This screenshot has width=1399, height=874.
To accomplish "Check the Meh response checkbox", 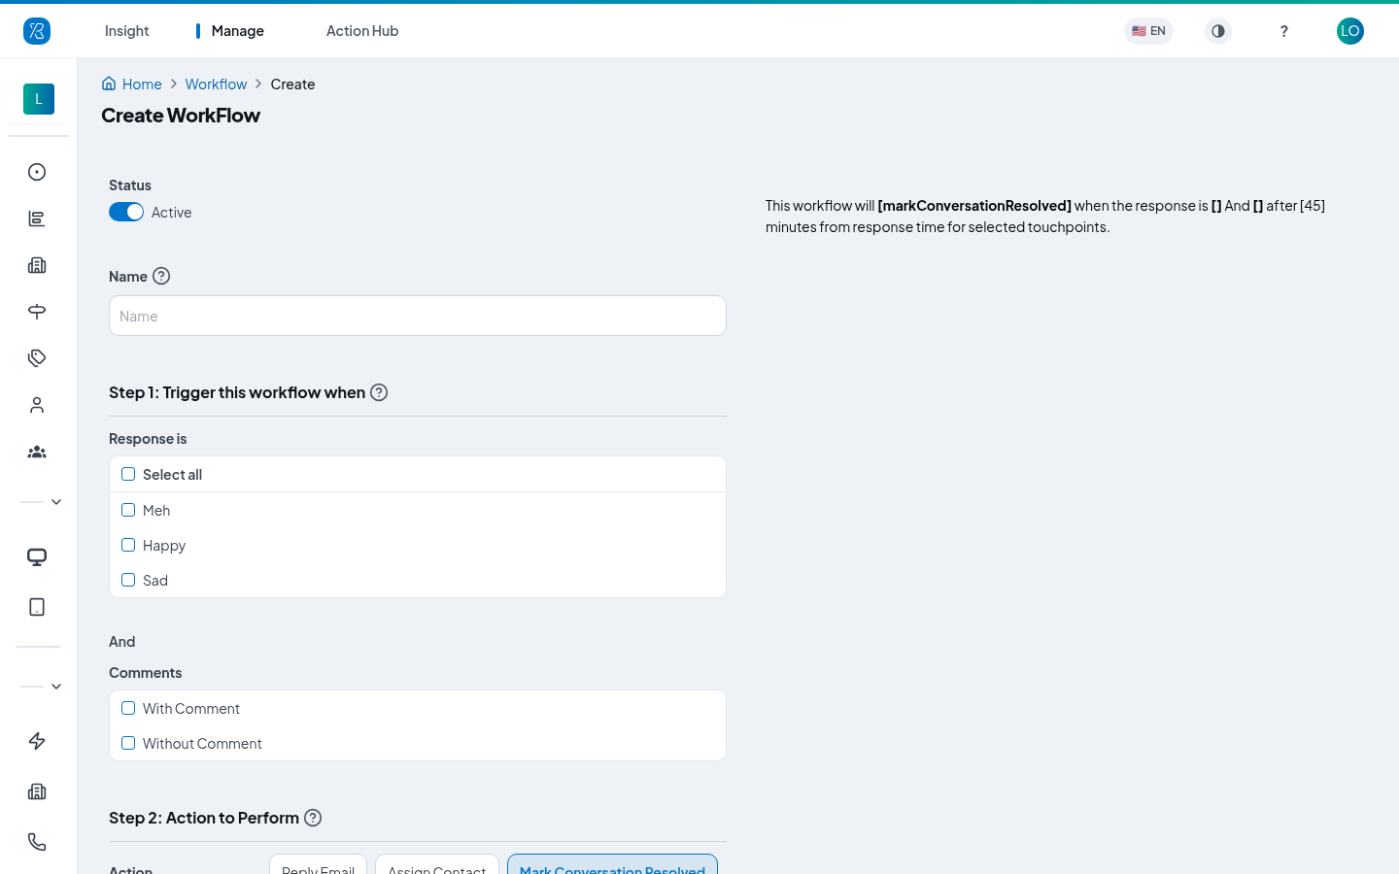I will click(128, 510).
